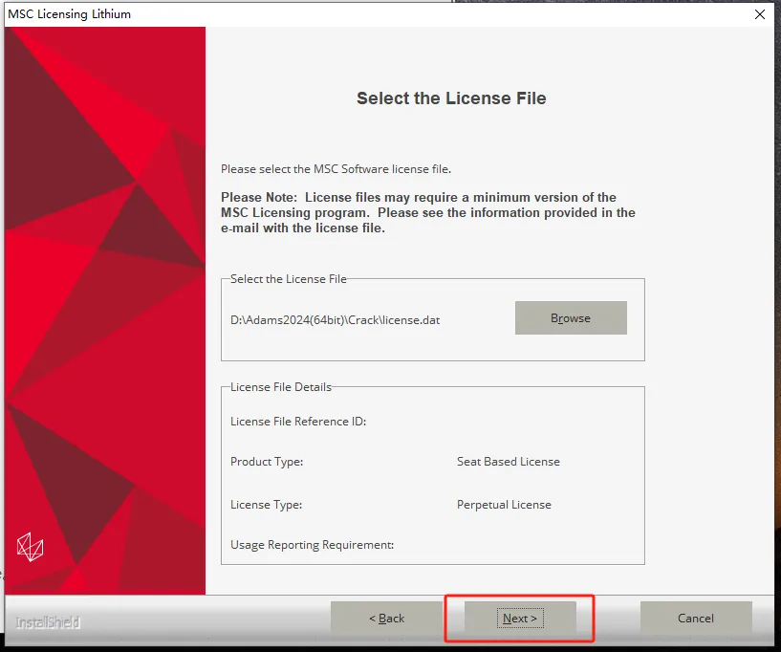
Task: Click the 'Usage Reporting Requirement:' label
Action: pos(312,545)
